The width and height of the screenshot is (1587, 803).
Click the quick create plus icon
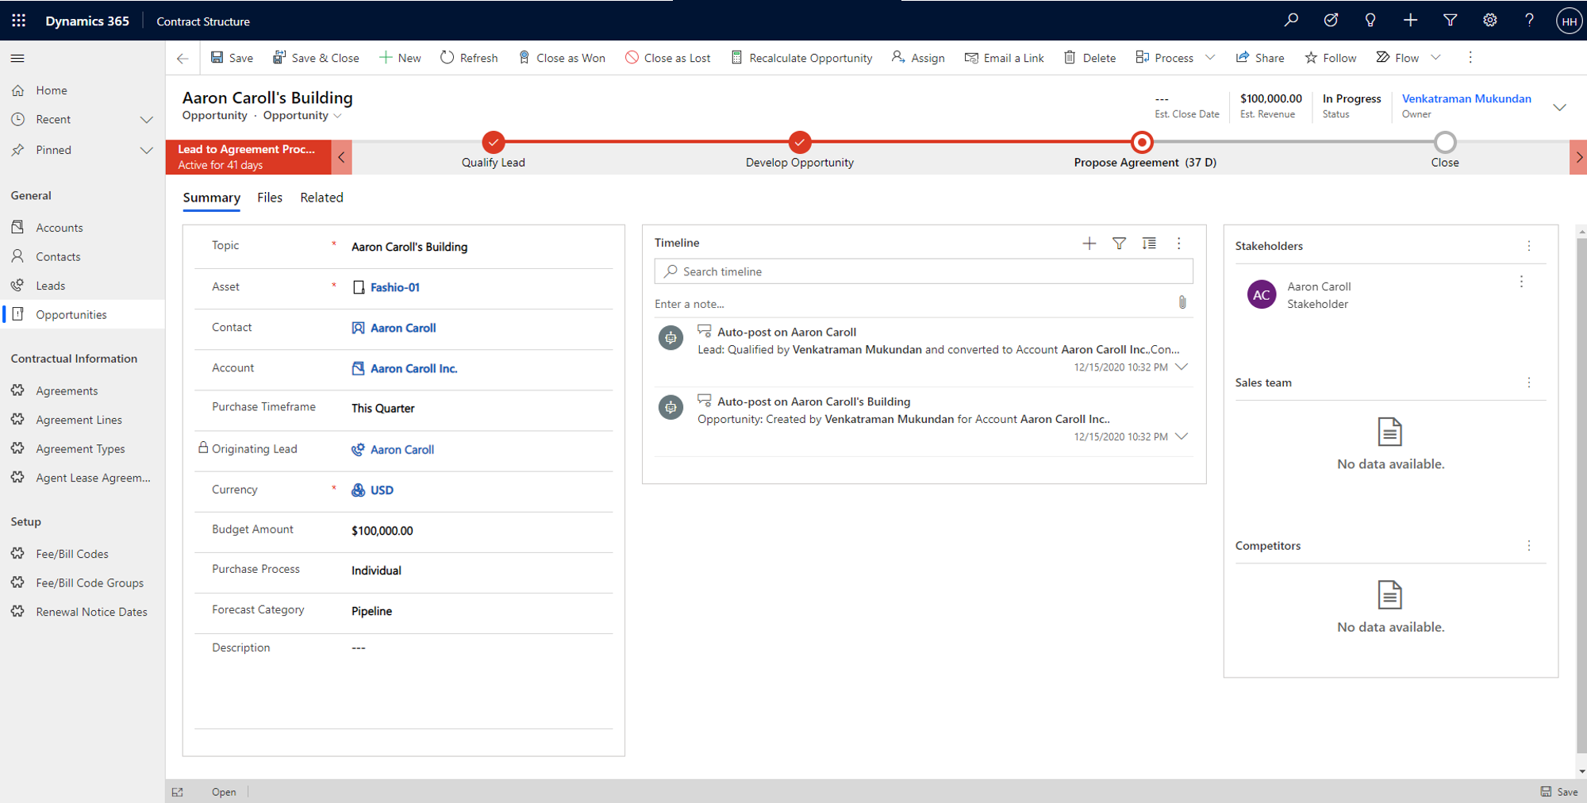coord(1410,21)
